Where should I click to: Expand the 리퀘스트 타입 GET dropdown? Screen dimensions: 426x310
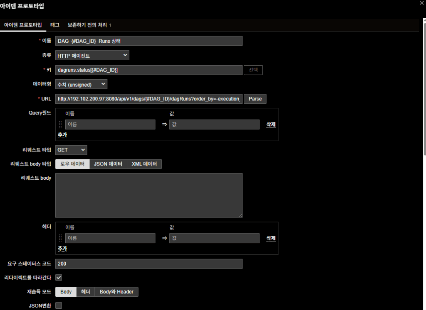(71, 149)
